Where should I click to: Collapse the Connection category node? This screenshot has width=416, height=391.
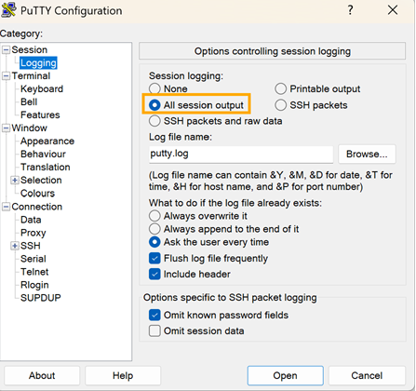6,207
